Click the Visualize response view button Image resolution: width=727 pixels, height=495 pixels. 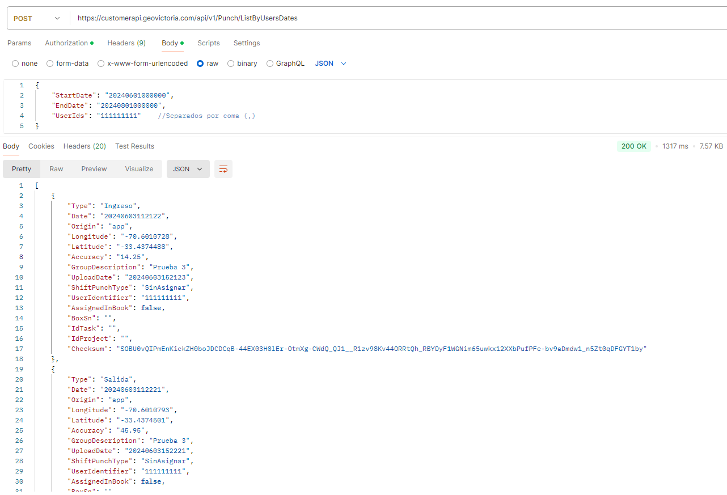(x=139, y=169)
